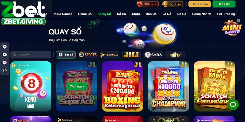Open the customer support headset icon
The width and height of the screenshot is (245, 122).
tap(5, 70)
